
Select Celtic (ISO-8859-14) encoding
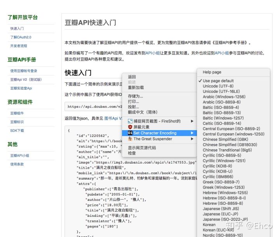coord(222,123)
